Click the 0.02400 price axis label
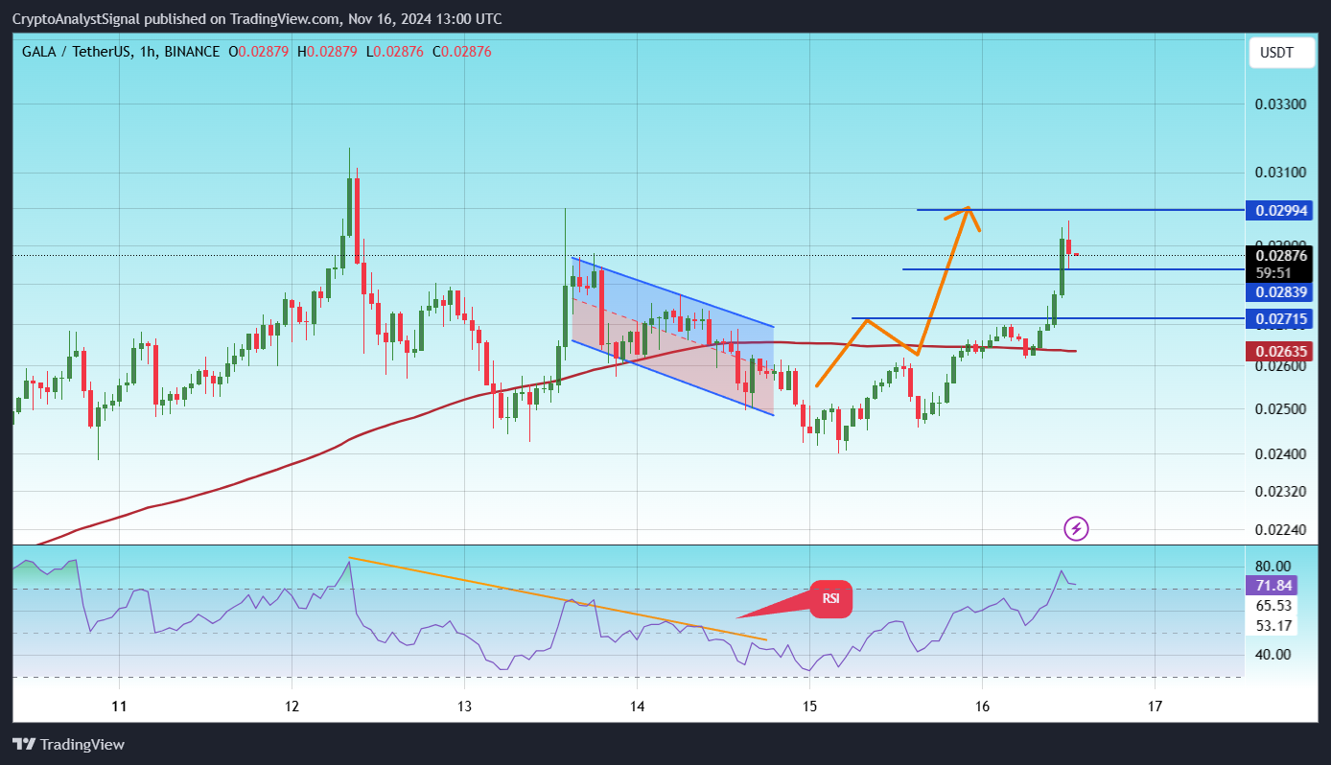This screenshot has width=1331, height=765. [x=1281, y=453]
